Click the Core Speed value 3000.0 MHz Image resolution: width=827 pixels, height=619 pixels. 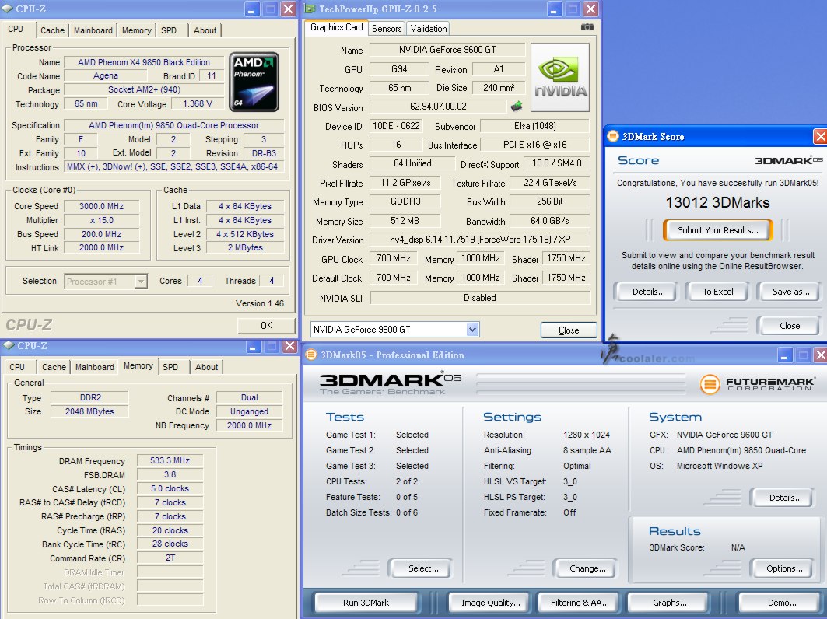pyautogui.click(x=101, y=206)
